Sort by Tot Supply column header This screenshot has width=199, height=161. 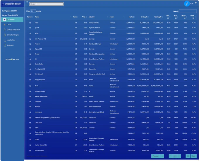[x=158, y=17]
